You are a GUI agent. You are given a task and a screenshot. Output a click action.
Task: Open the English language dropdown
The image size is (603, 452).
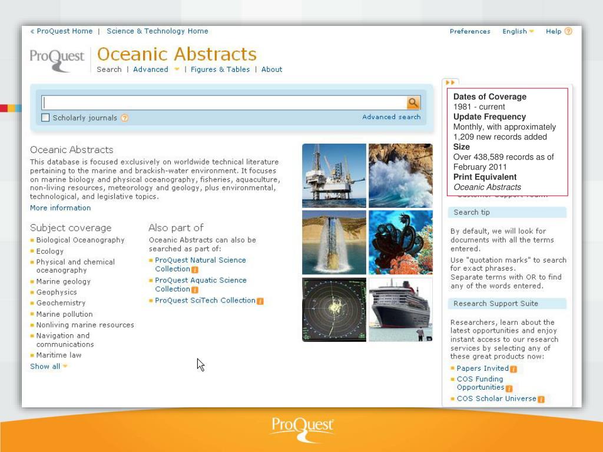pyautogui.click(x=518, y=31)
